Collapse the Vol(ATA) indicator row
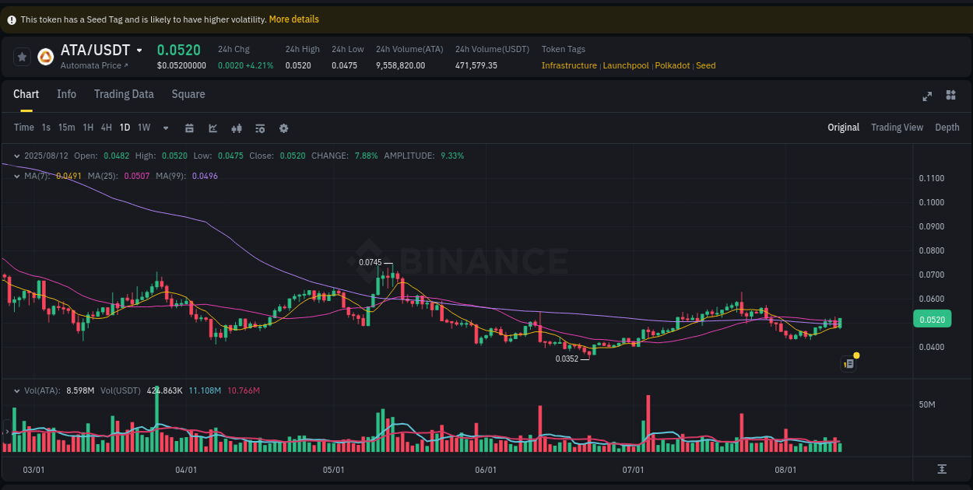The height and width of the screenshot is (490, 973). tap(17, 390)
